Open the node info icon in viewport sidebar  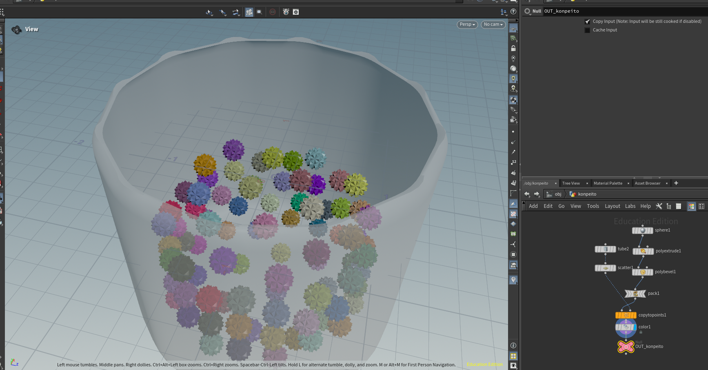pos(513,345)
